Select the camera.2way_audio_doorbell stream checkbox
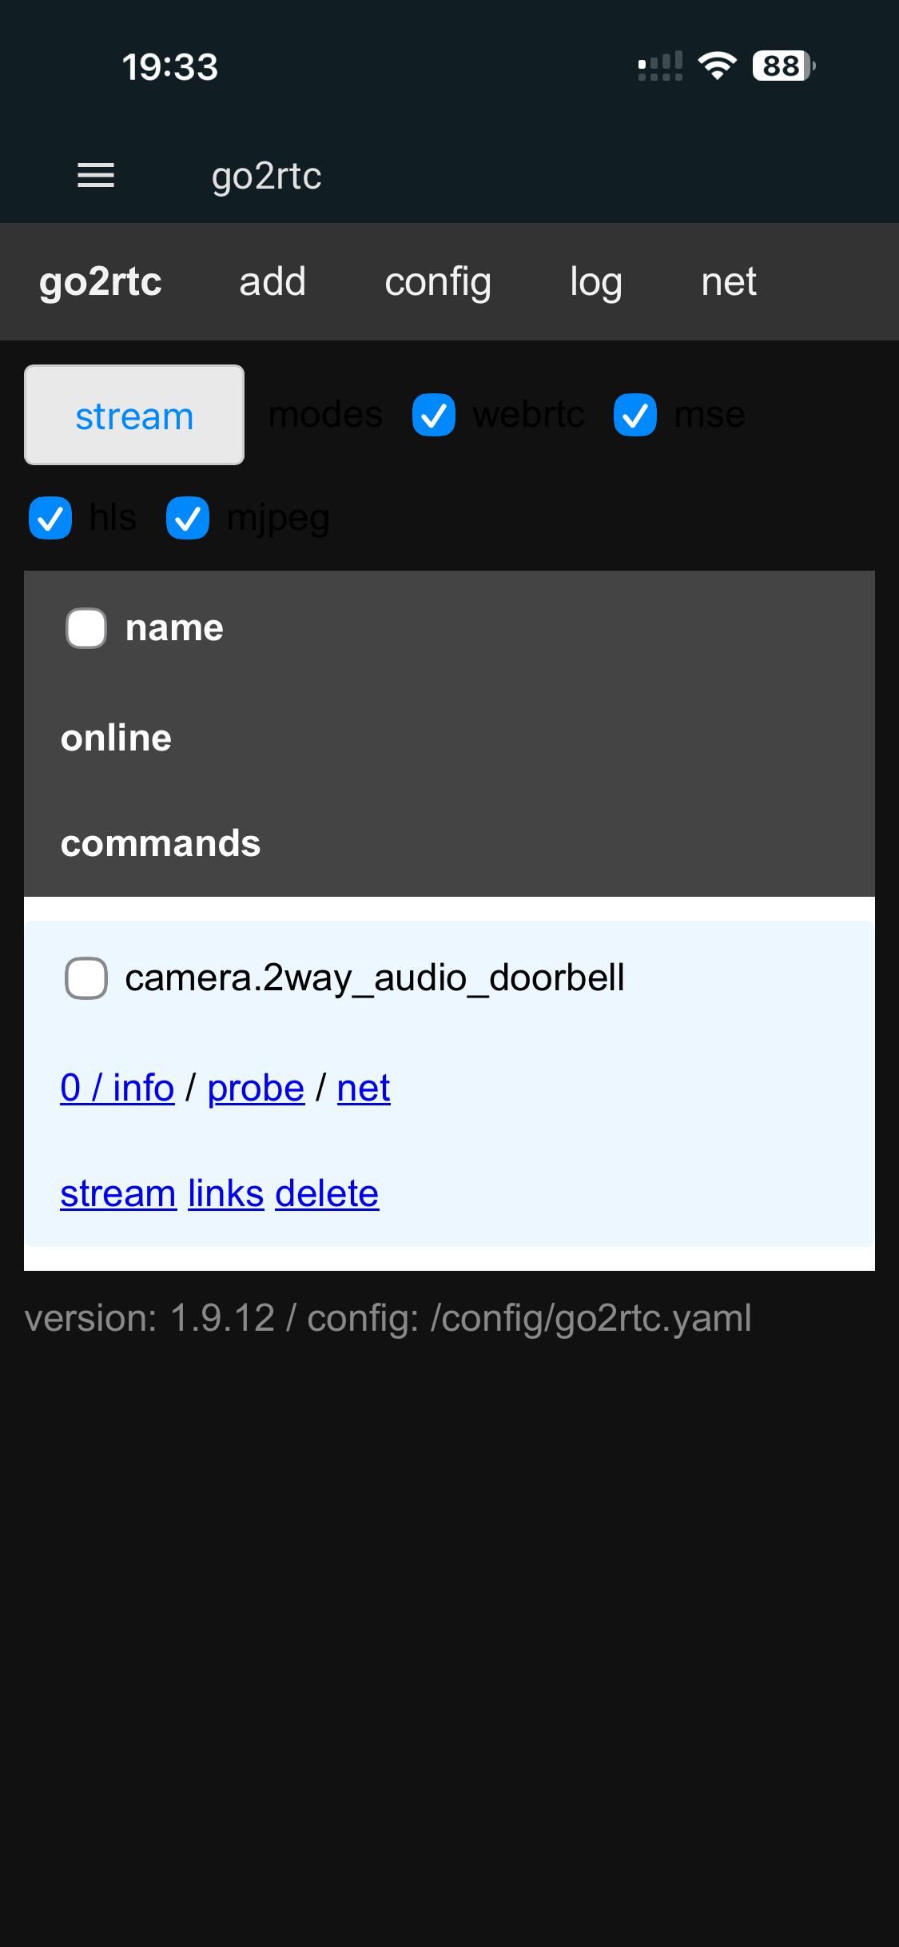 pos(86,978)
